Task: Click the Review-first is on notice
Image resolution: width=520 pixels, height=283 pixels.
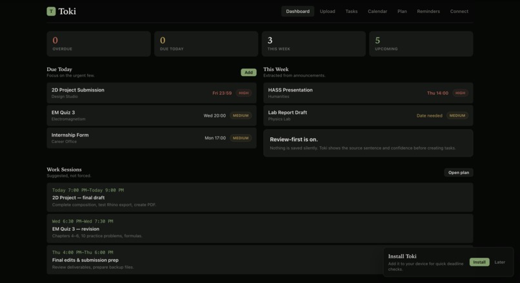Action: 368,143
